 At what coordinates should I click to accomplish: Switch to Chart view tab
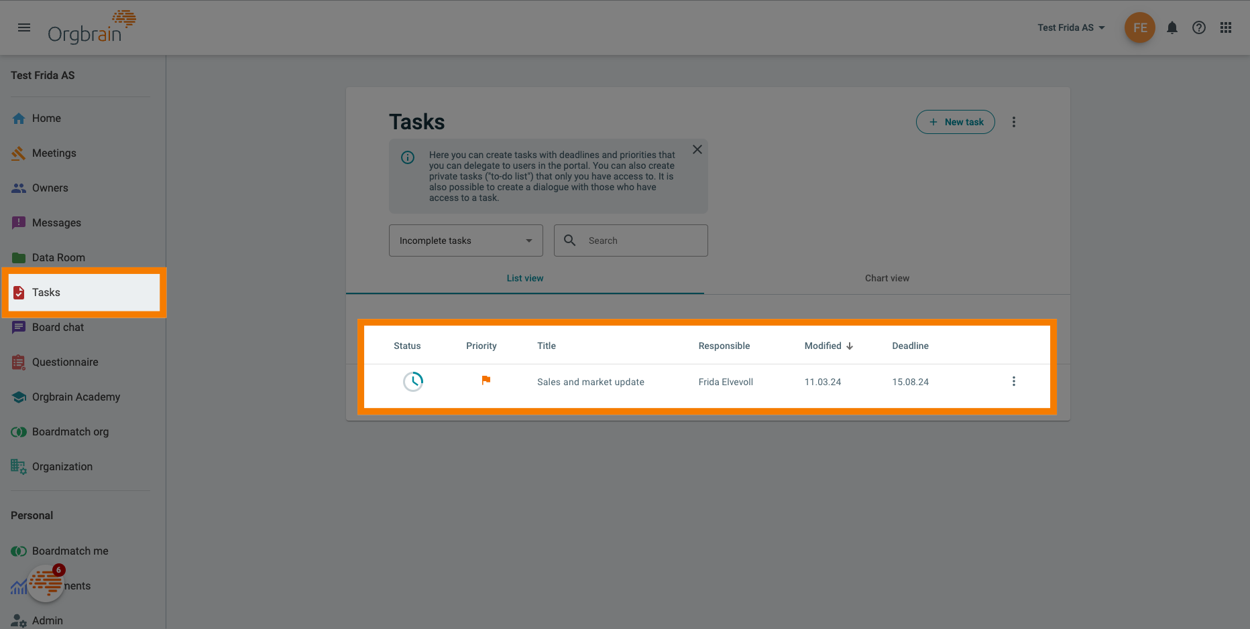tap(887, 278)
